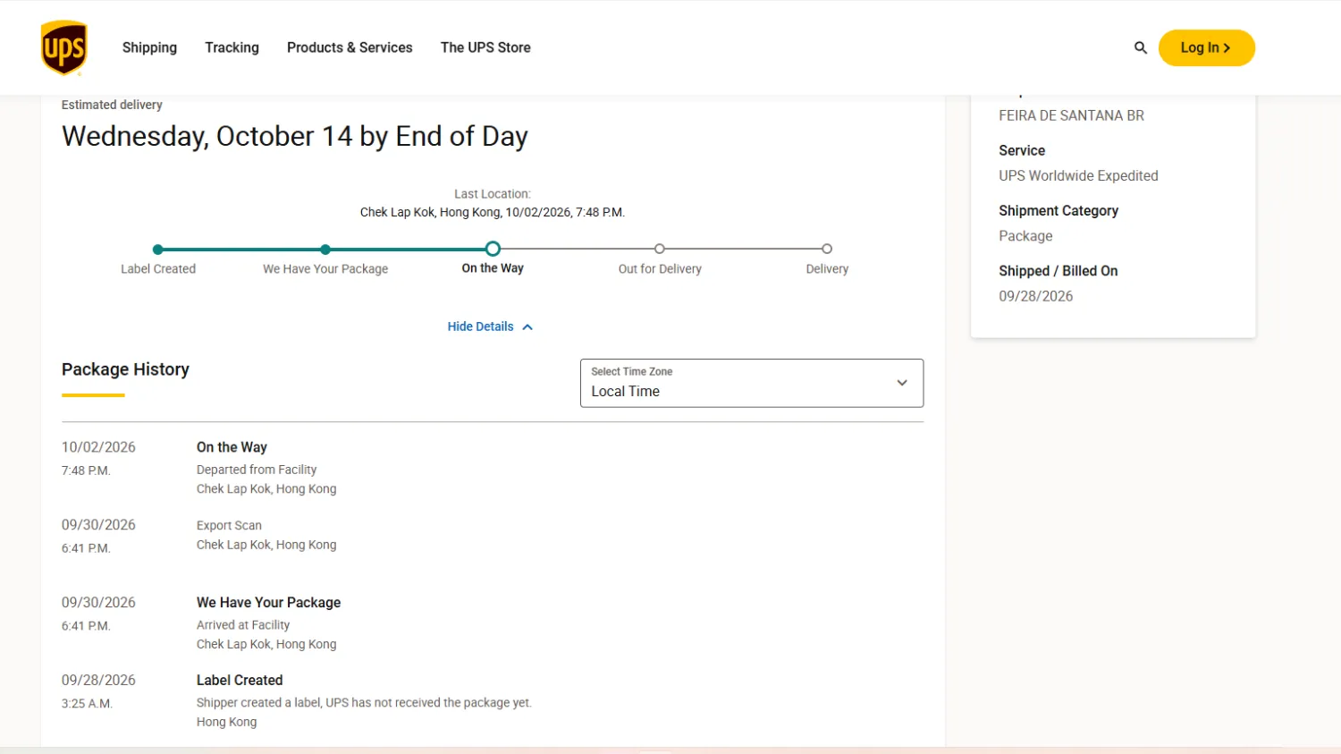Click the Log In button

1206,47
